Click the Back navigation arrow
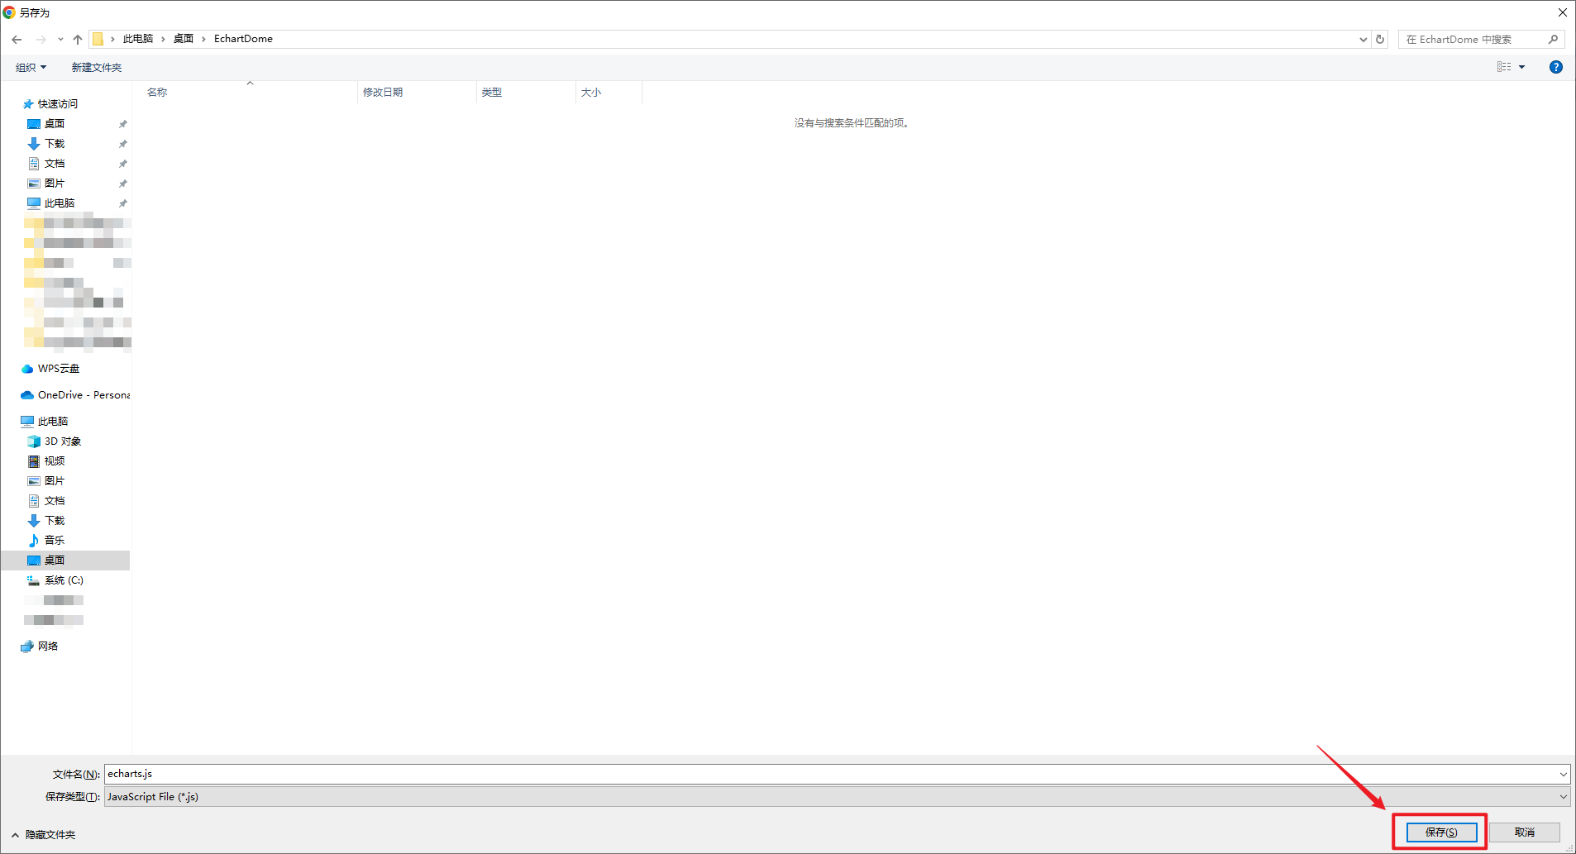Image resolution: width=1576 pixels, height=854 pixels. (17, 40)
